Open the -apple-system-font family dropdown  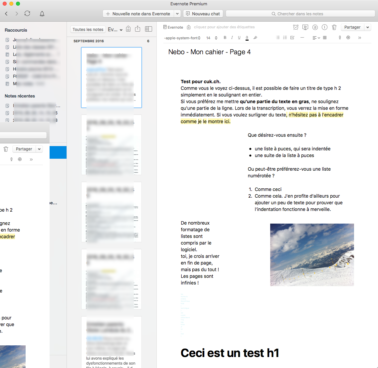(182, 38)
